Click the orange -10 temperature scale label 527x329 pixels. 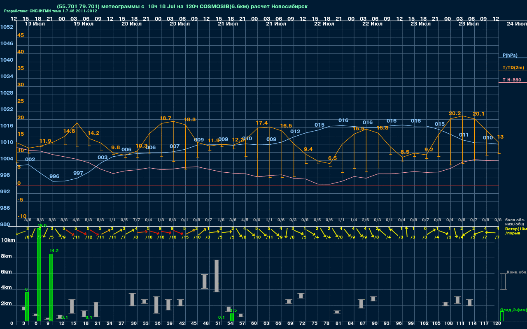[x=22, y=216]
